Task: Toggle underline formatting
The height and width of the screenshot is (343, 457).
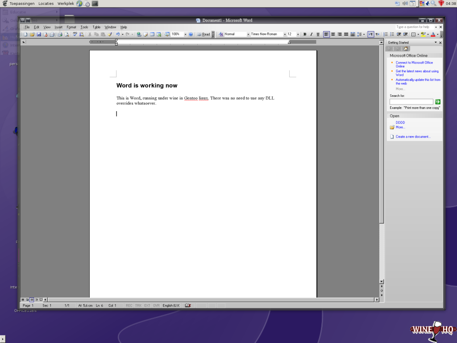Action: click(x=318, y=34)
